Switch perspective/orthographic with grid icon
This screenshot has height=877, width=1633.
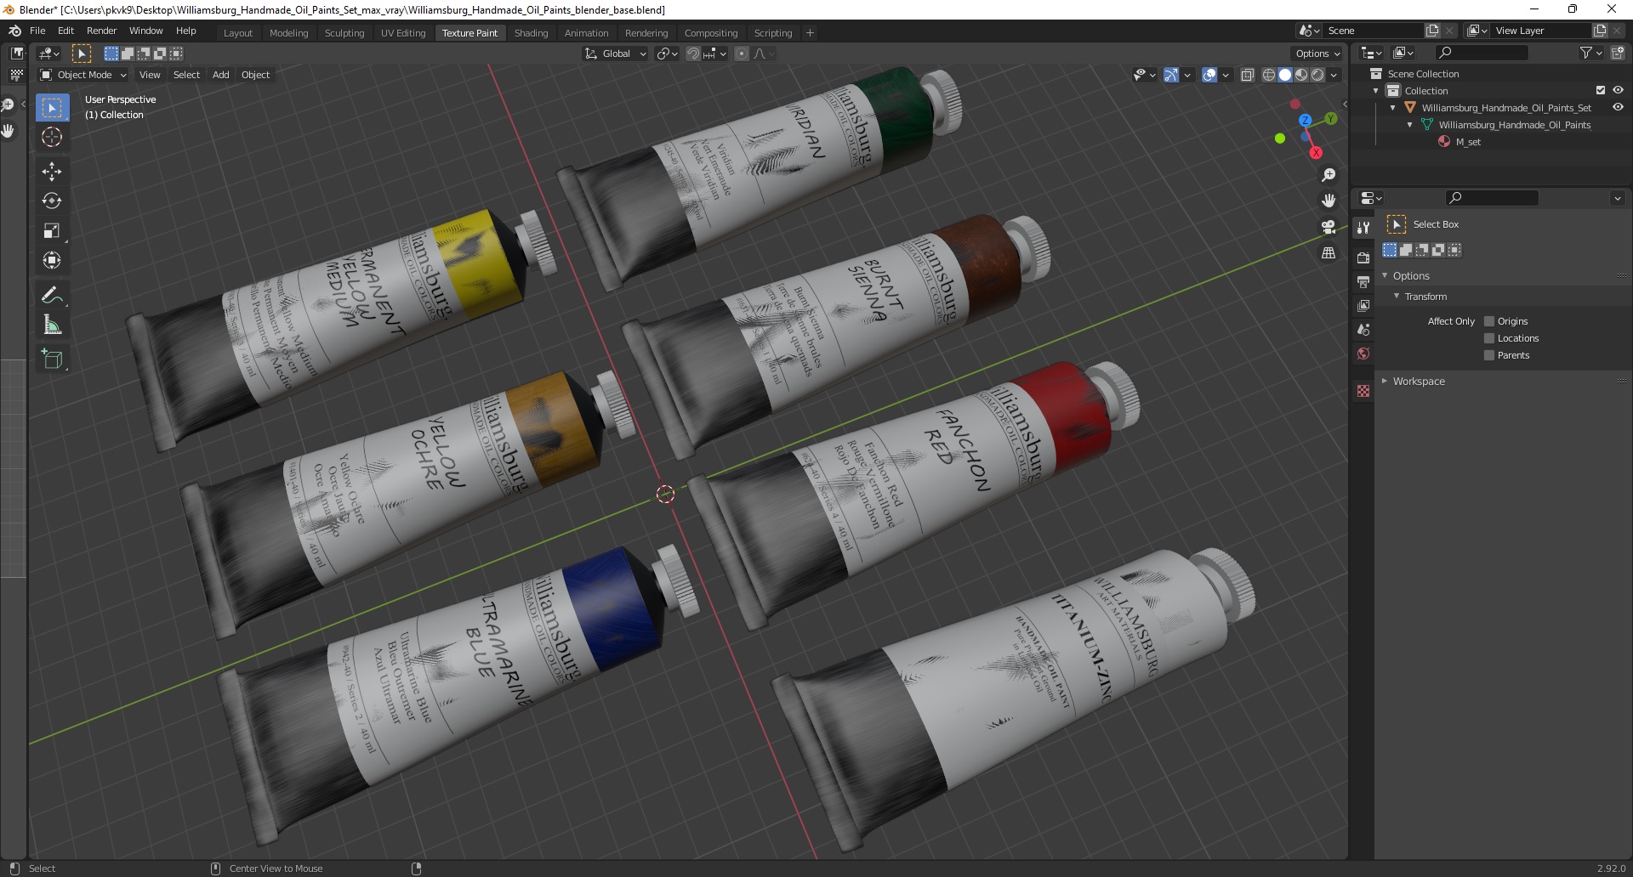[x=1329, y=253]
